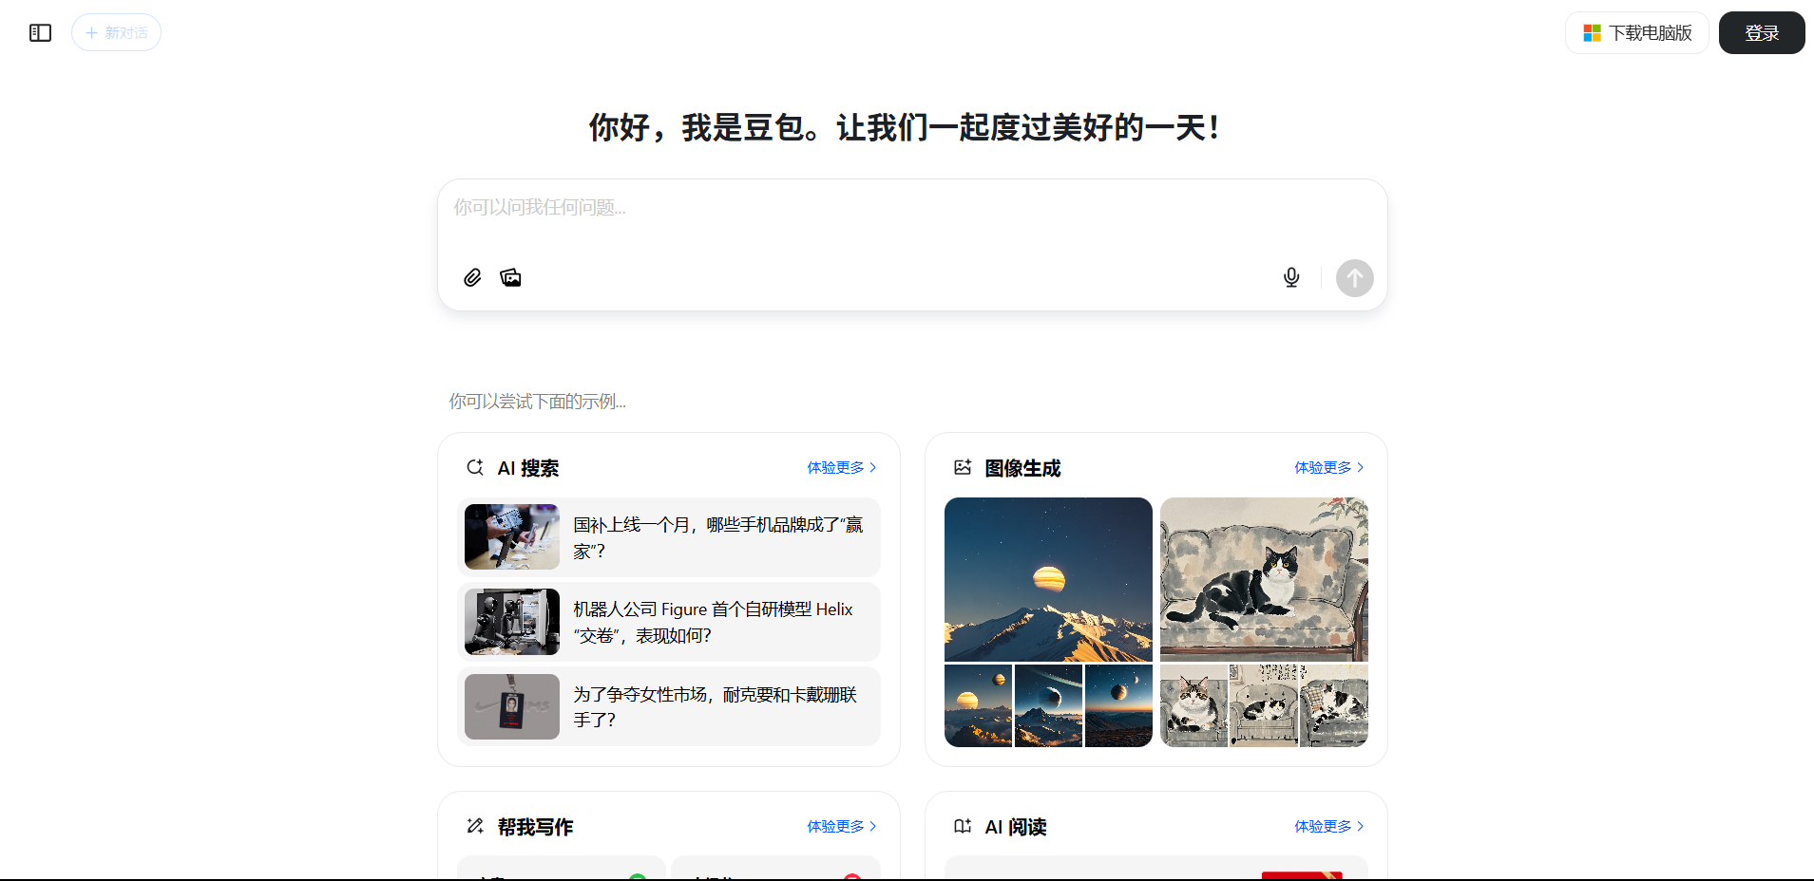Image resolution: width=1814 pixels, height=881 pixels.
Task: Click the 下载电脑版 button
Action: (x=1636, y=32)
